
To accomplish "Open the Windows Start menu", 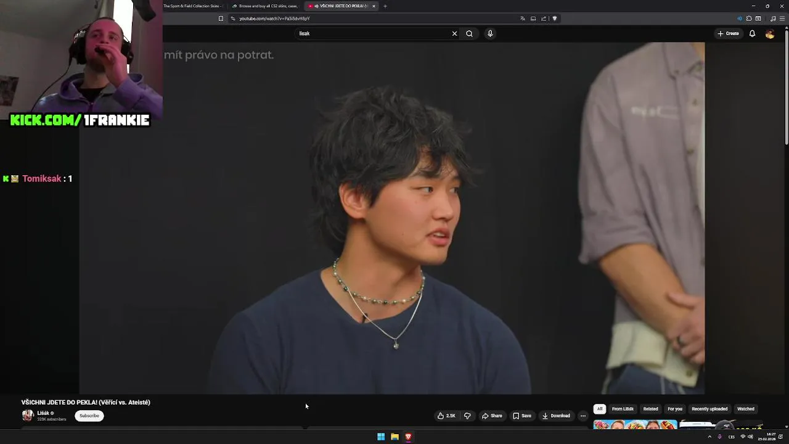I will pos(381,437).
